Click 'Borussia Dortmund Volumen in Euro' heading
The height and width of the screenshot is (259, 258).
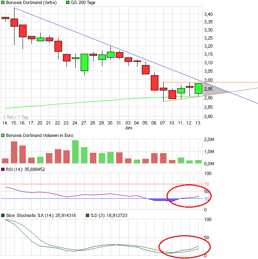(x=40, y=135)
